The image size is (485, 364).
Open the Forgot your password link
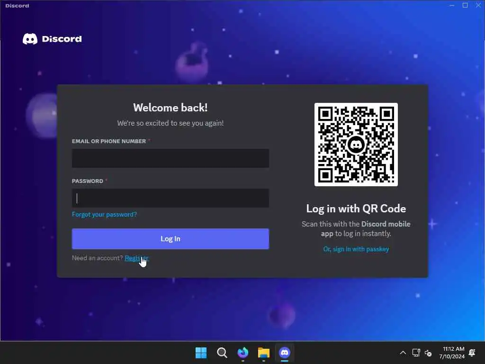tap(104, 215)
